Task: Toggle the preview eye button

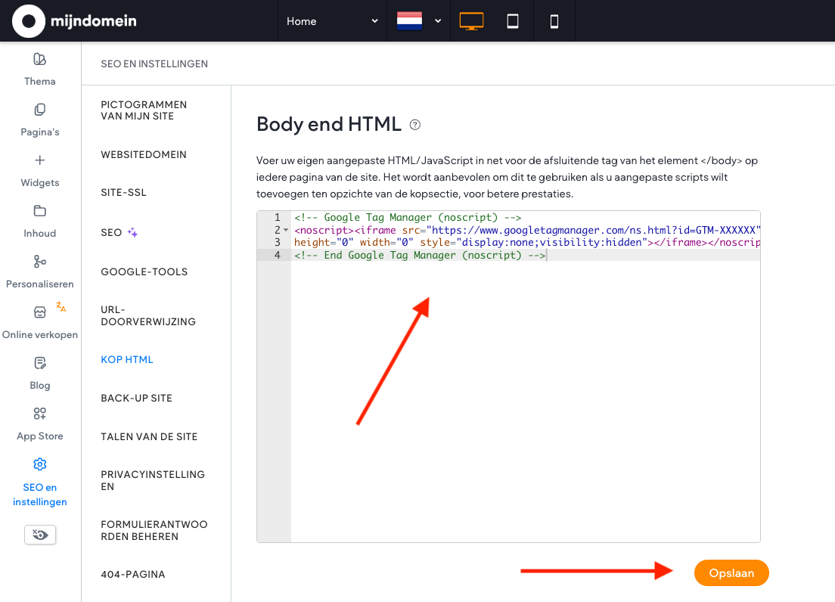Action: [40, 535]
